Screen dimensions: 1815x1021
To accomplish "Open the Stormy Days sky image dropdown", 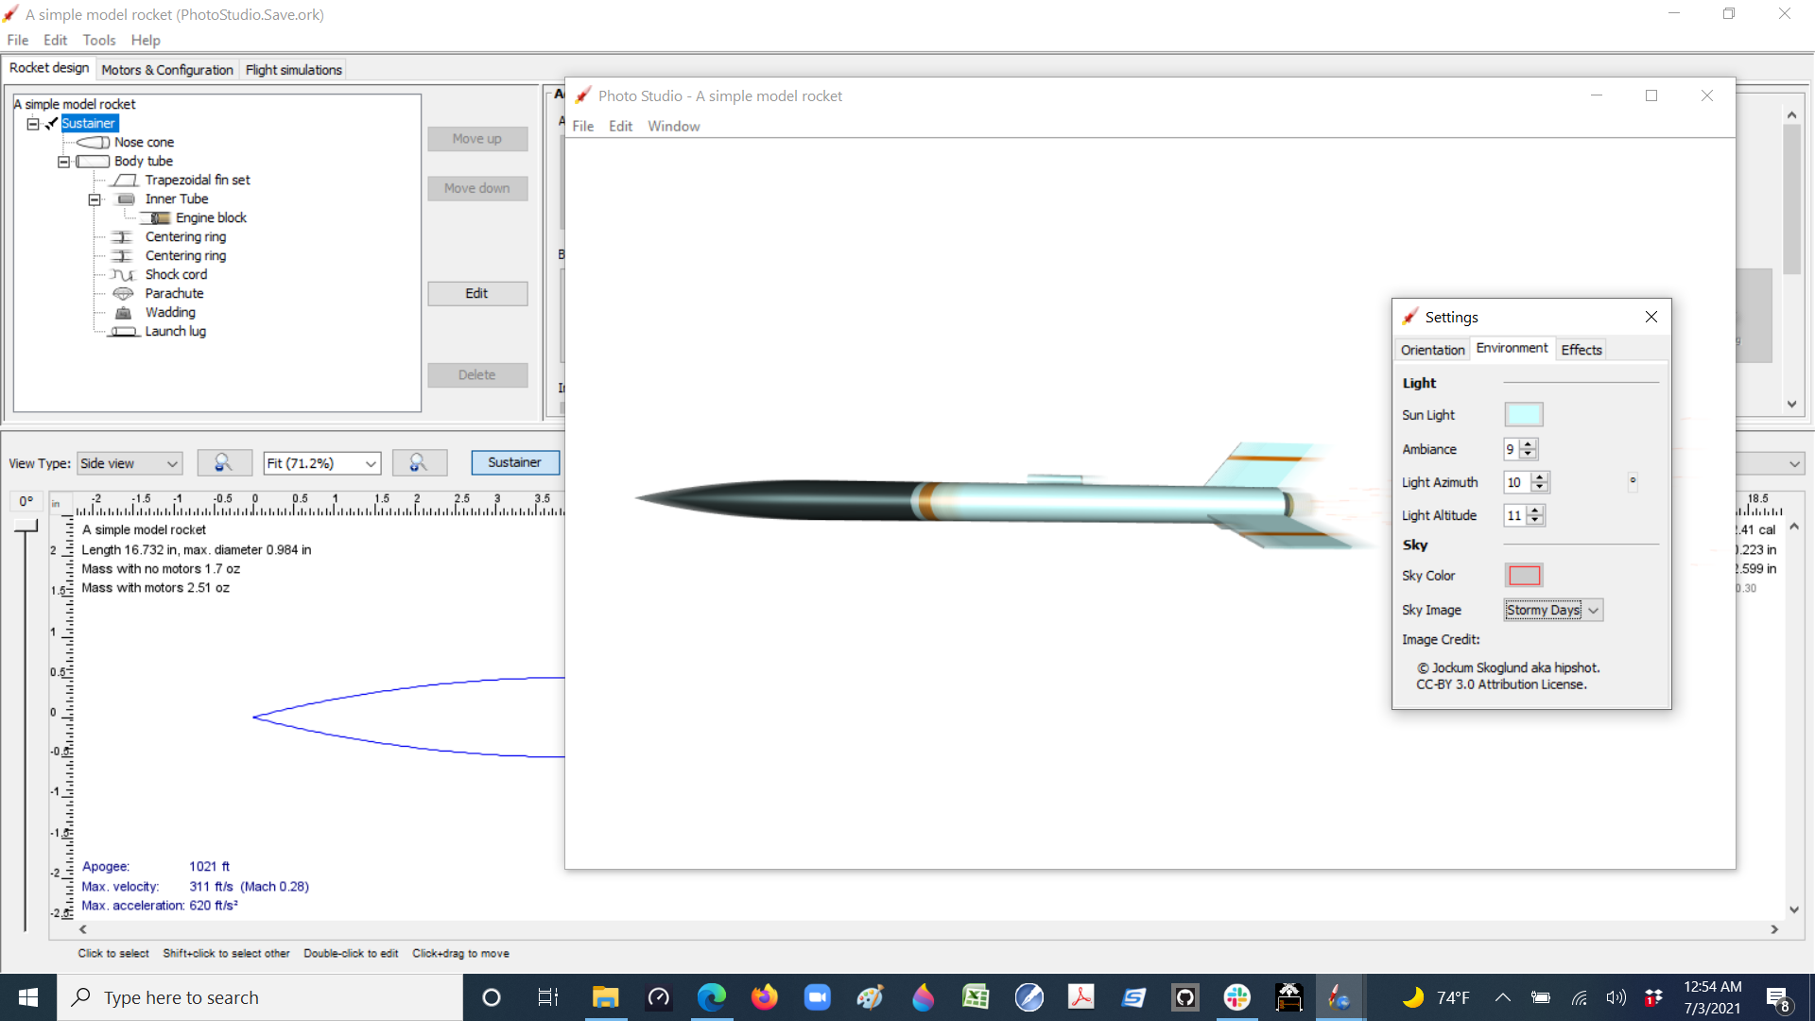I will (x=1552, y=610).
